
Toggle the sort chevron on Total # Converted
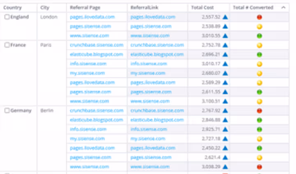283,7
